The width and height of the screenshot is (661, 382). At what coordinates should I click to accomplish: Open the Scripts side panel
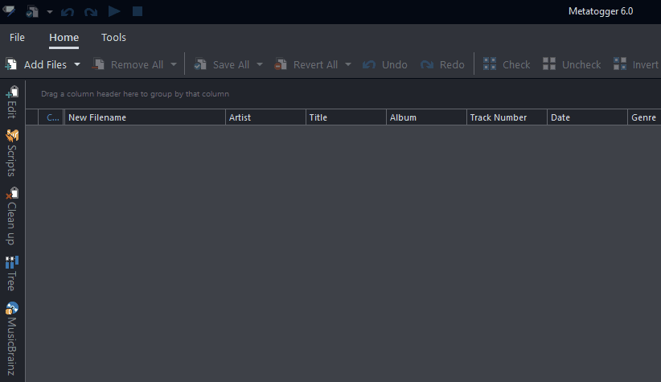tap(12, 153)
